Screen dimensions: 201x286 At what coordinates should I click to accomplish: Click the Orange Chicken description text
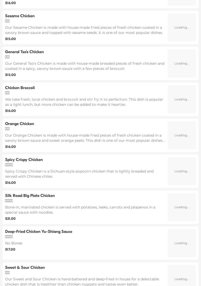tap(84, 138)
